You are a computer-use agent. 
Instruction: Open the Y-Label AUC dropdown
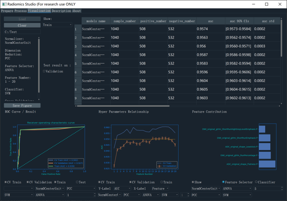[122, 188]
